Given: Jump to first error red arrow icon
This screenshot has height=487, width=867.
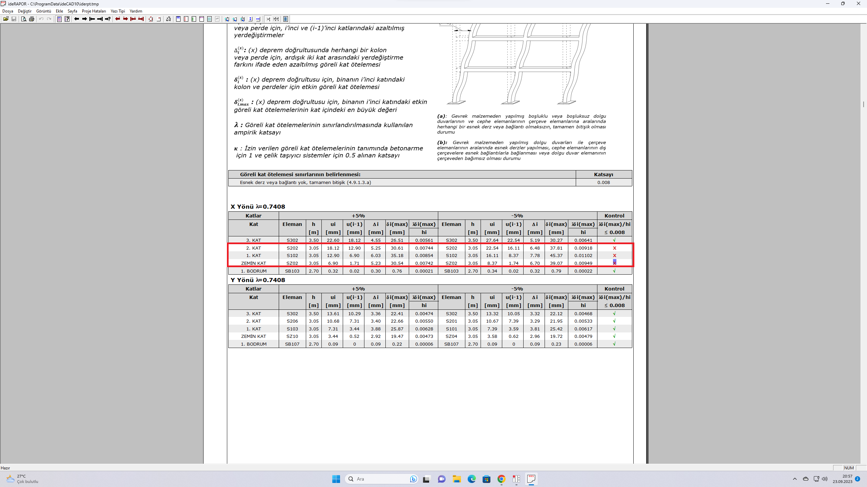Looking at the screenshot, I should pyautogui.click(x=133, y=19).
